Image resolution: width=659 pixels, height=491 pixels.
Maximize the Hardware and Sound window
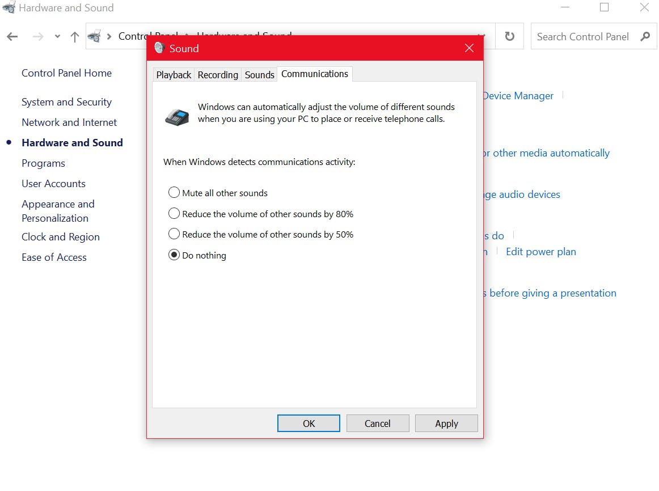click(604, 7)
